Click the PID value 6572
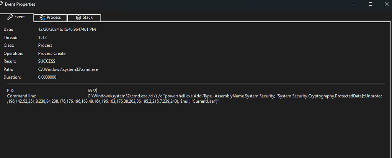 [92, 91]
